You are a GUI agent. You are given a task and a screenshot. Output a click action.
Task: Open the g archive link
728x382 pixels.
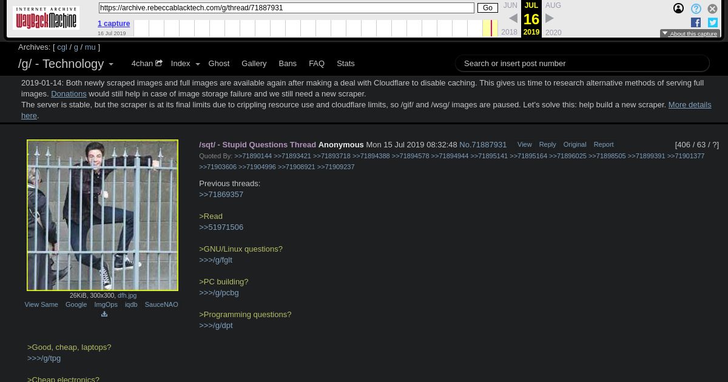(76, 47)
